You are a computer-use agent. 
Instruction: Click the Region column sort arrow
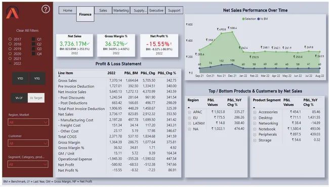[x=189, y=108]
